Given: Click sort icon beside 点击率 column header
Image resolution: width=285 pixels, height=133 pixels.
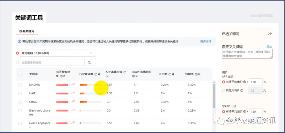Looking at the screenshot, I should (173, 74).
